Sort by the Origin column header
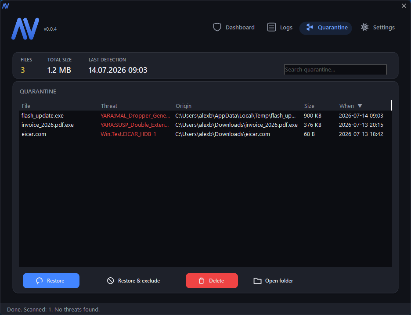 tap(184, 106)
